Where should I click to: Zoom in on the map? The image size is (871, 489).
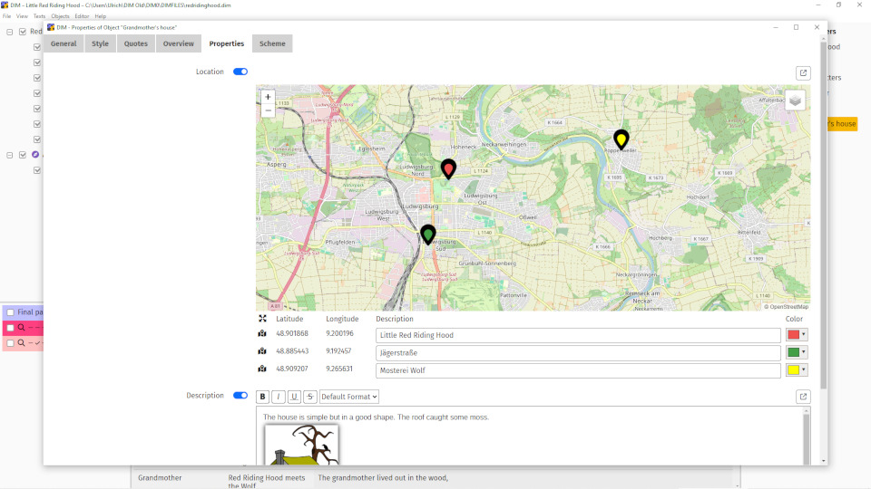[268, 96]
